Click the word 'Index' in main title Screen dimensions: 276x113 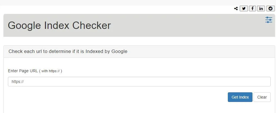[x=57, y=25]
